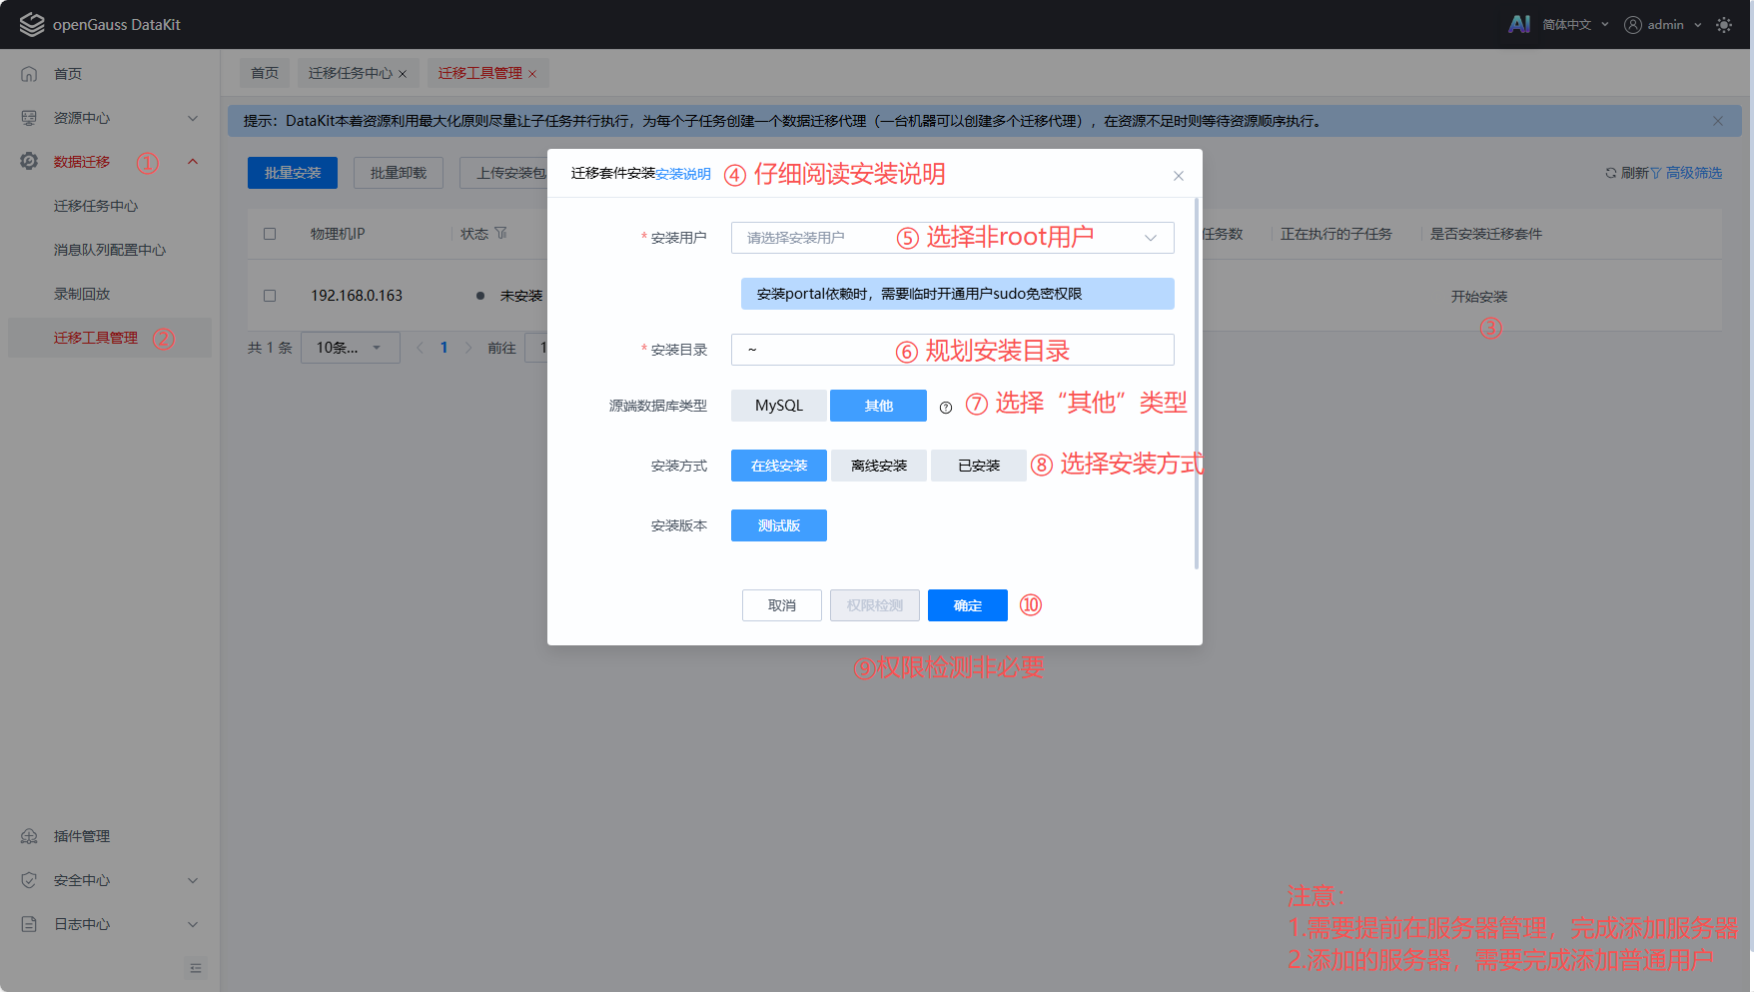Click the 安装目录 input field
The height and width of the screenshot is (992, 1754).
click(x=953, y=350)
